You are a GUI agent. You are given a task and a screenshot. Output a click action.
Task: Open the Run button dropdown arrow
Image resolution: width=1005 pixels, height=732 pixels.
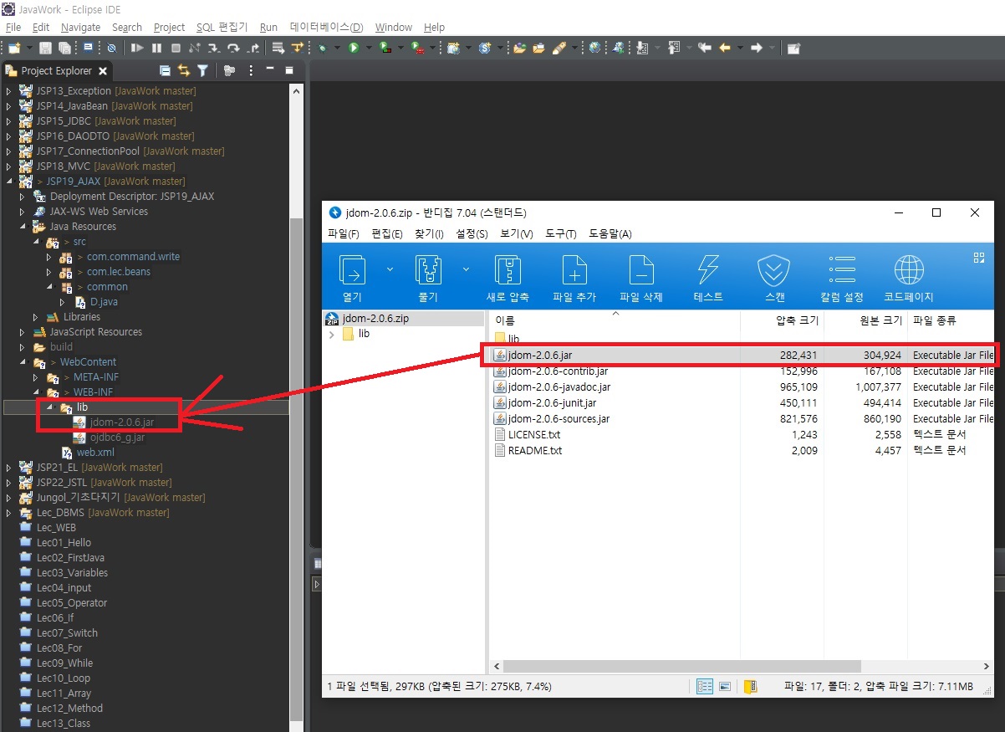[x=369, y=49]
